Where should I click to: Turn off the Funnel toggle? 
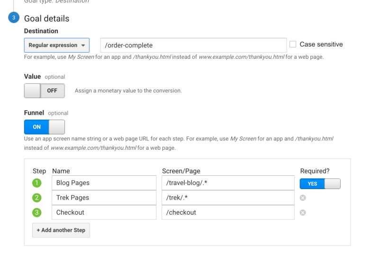click(44, 127)
